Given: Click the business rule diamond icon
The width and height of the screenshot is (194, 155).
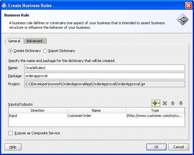Looking at the screenshot, I should pos(183,19).
